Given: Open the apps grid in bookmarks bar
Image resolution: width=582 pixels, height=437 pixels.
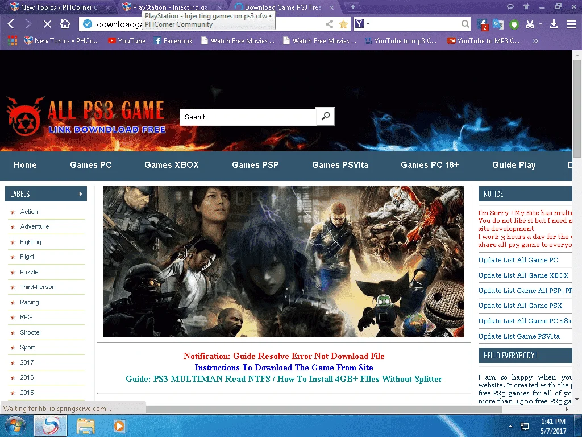Looking at the screenshot, I should click(x=13, y=41).
